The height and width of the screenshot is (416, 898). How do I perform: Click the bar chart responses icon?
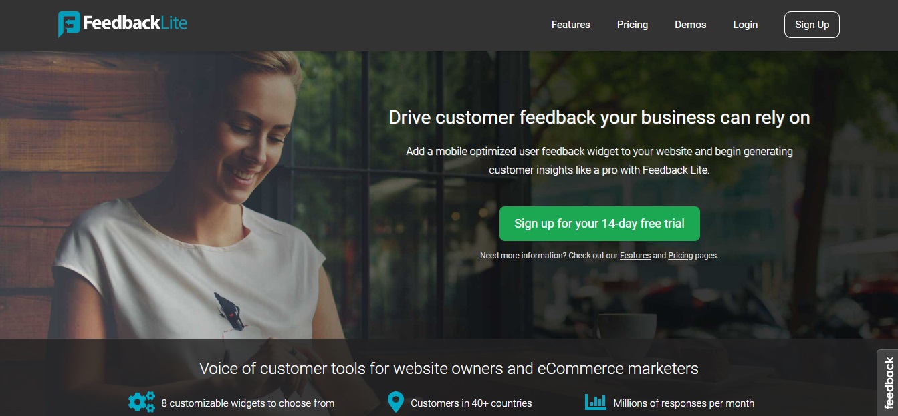(595, 402)
